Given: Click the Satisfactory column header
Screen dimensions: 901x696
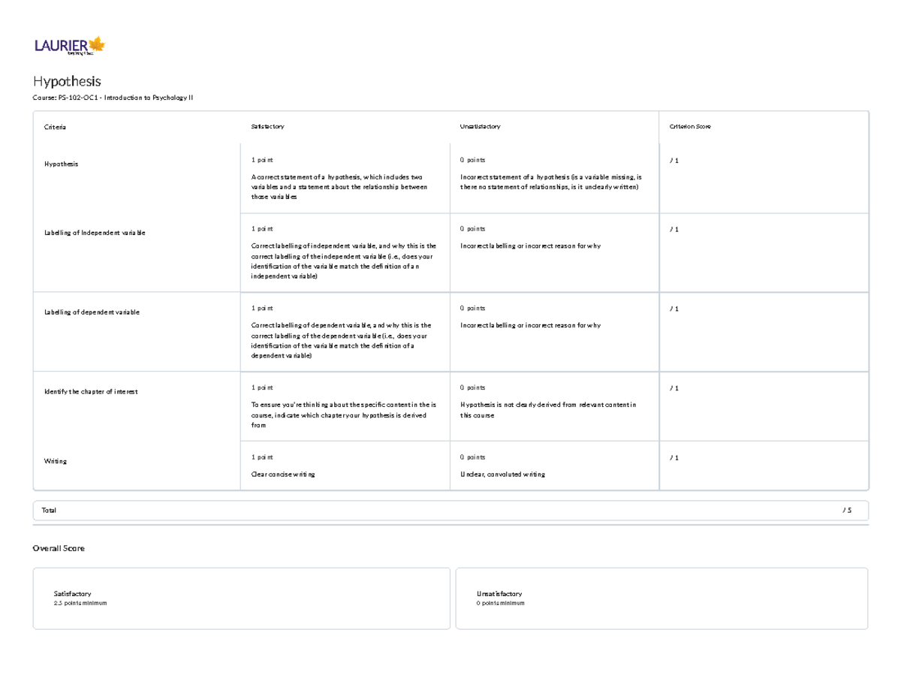Looking at the screenshot, I should 267,126.
